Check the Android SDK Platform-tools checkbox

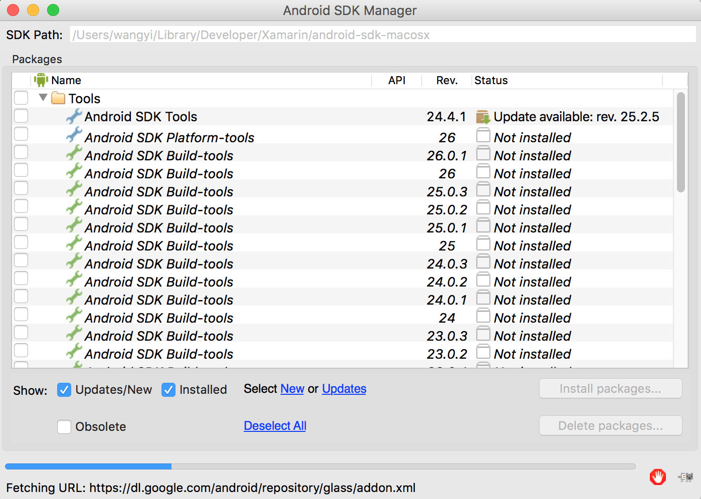[21, 134]
